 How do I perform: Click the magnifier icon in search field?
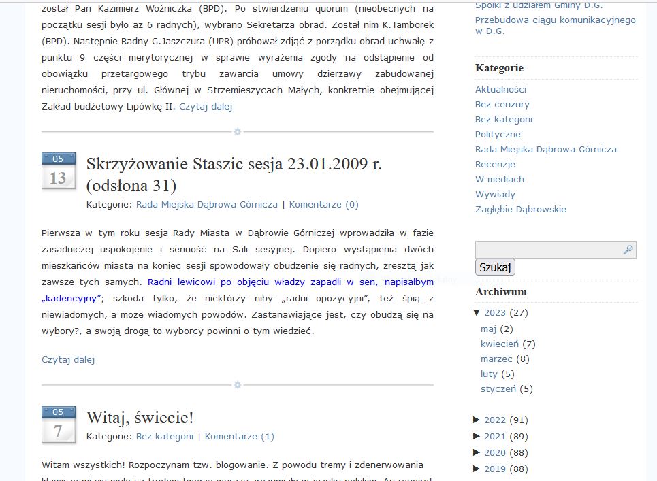tap(628, 250)
